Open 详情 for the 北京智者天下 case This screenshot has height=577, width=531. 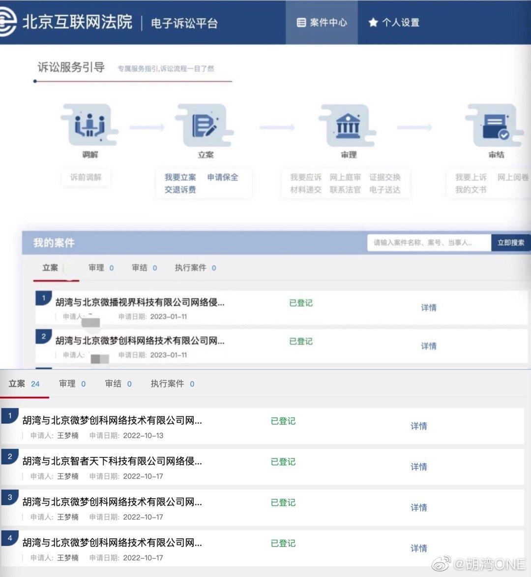click(x=418, y=467)
